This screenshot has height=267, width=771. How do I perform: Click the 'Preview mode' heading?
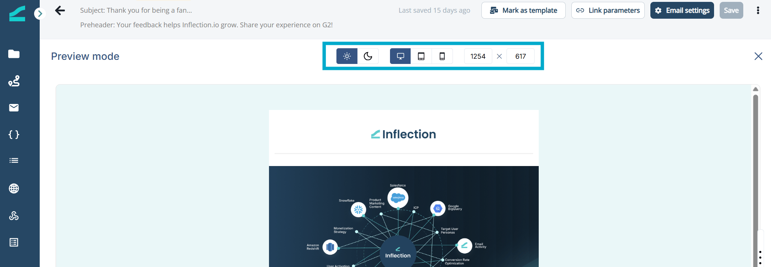click(85, 56)
